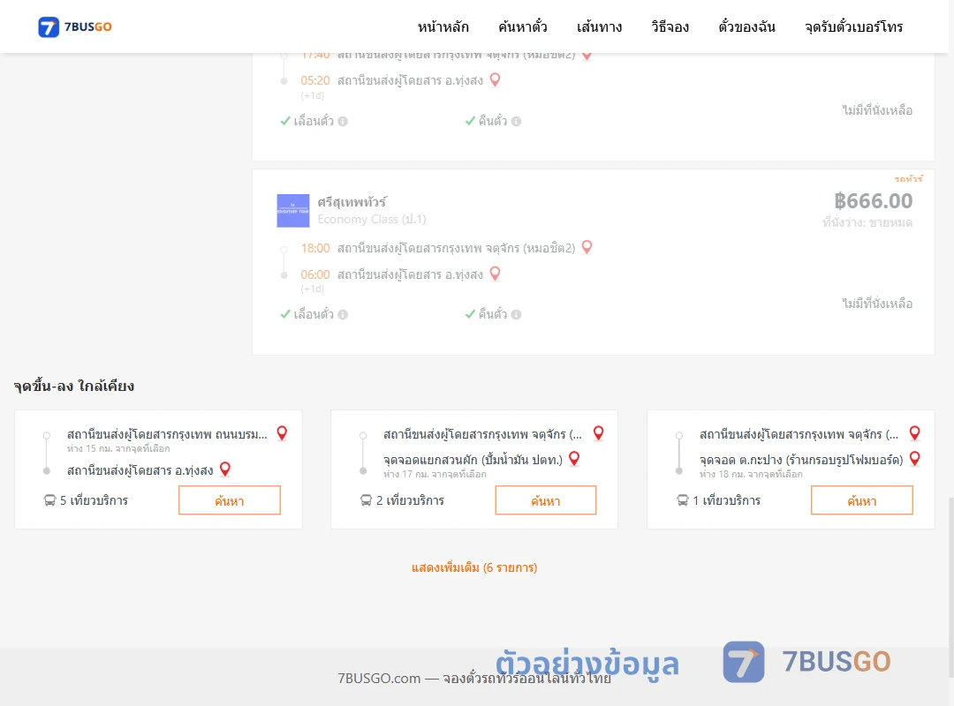The width and height of the screenshot is (954, 706).
Task: Click info icon beside คืนตั๋ว in 05:20 trip
Action: click(517, 121)
